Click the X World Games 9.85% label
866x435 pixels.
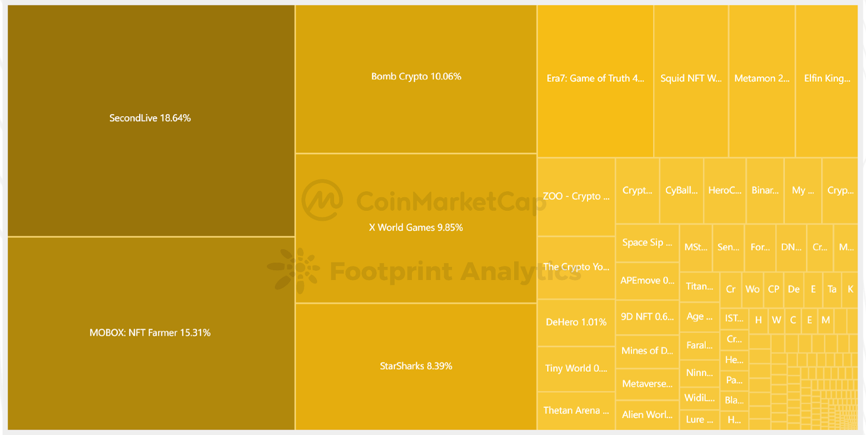pos(416,227)
